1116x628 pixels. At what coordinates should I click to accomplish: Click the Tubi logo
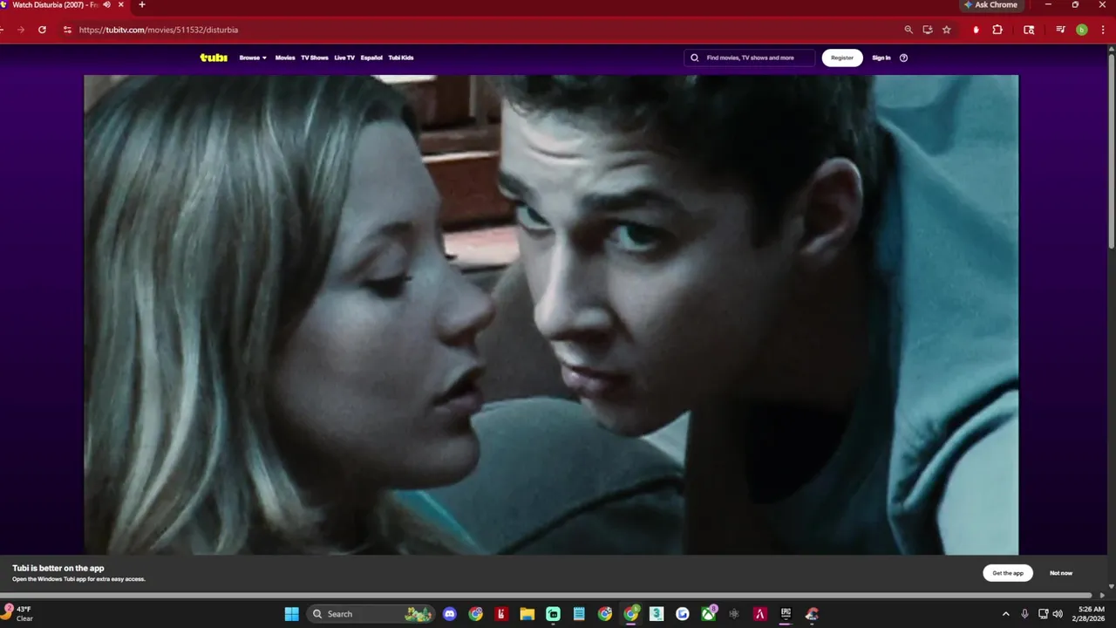tap(214, 58)
